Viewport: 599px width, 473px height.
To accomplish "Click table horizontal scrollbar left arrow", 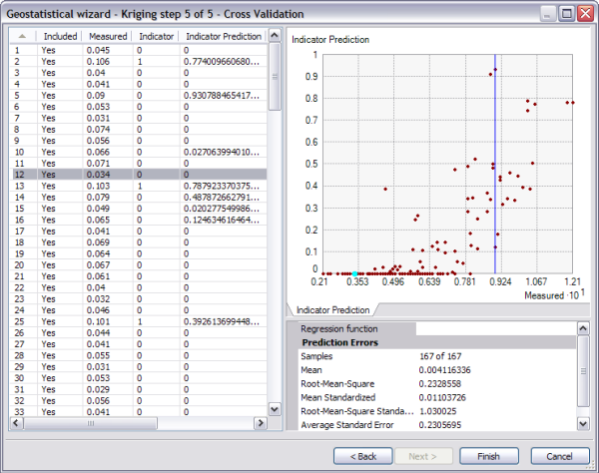I will point(16,423).
